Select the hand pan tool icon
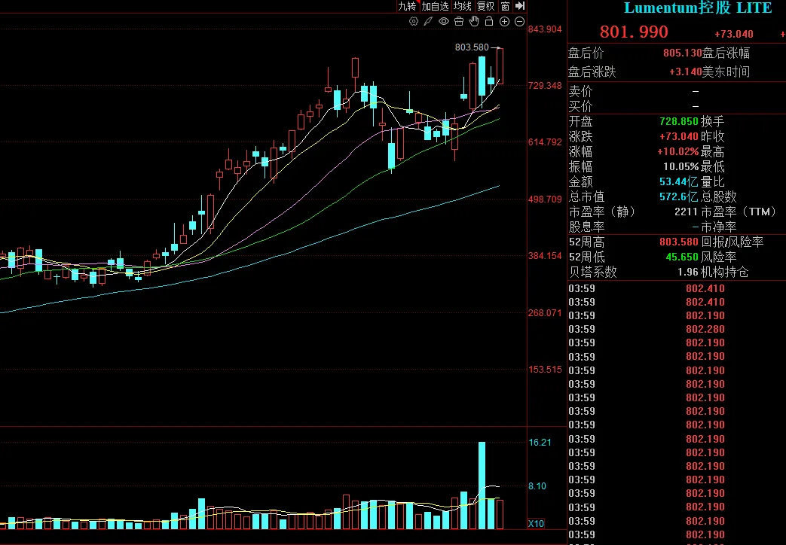 point(474,22)
